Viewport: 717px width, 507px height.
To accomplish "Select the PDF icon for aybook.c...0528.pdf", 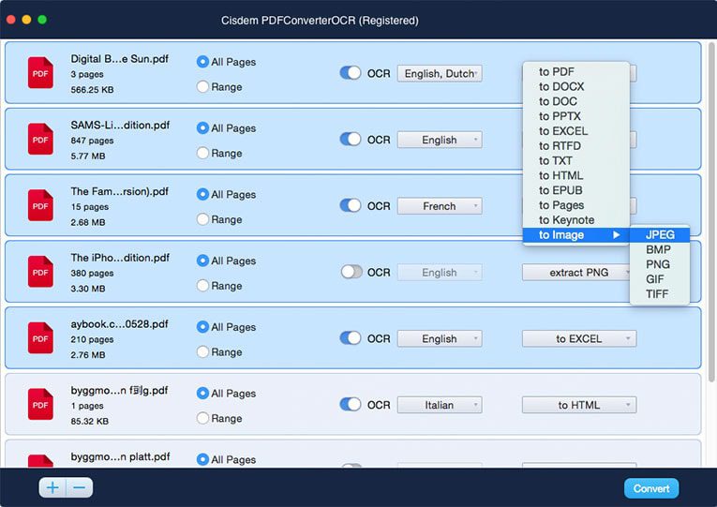I will coord(40,338).
